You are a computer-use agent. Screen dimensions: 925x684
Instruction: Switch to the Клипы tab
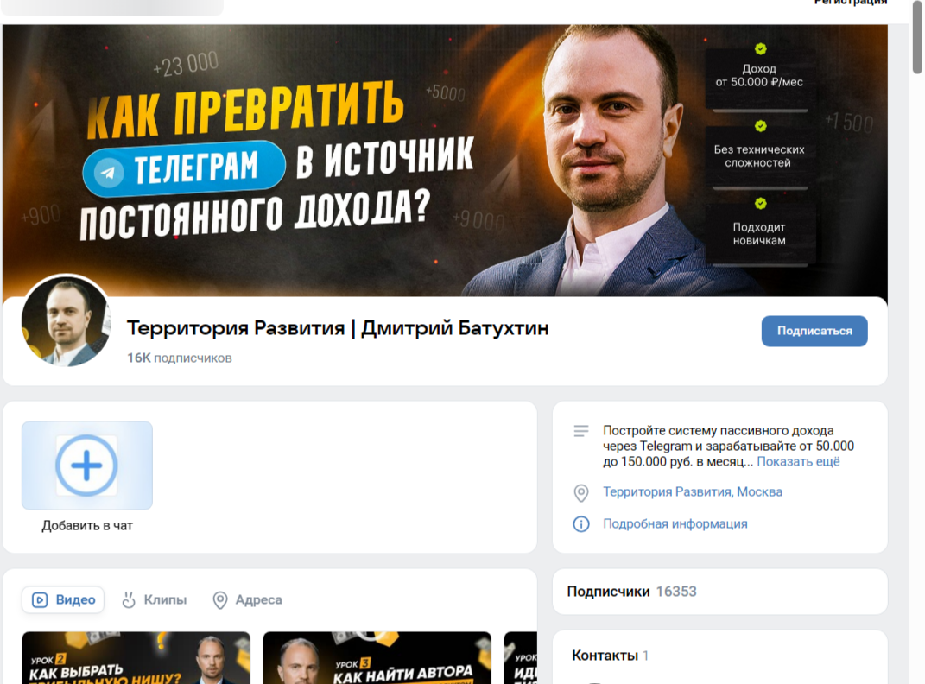tap(155, 599)
